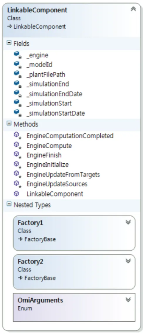Select the EngineCompute method name

49,146
